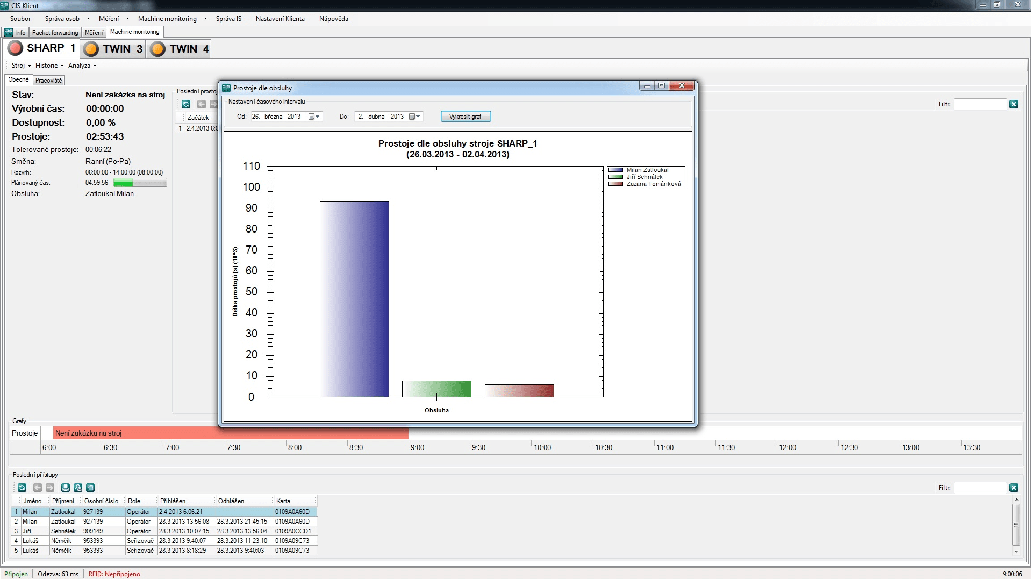Click into the upper Filtr input field
The height and width of the screenshot is (579, 1031).
(979, 104)
